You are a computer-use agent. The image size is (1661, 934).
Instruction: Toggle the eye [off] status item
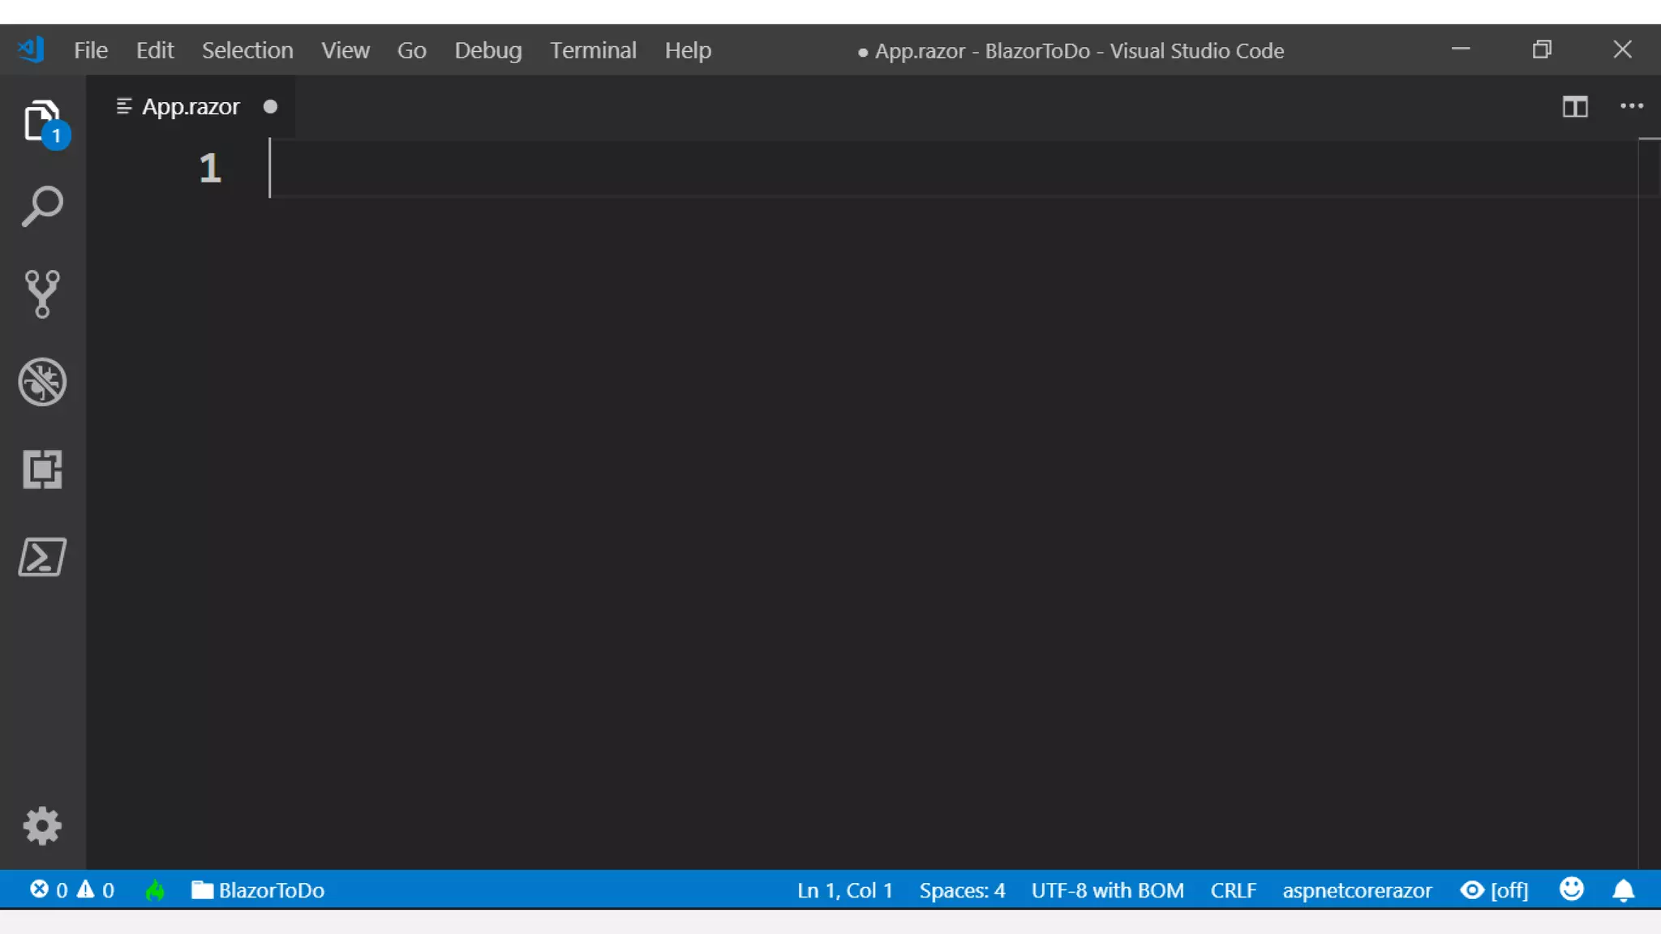1494,890
